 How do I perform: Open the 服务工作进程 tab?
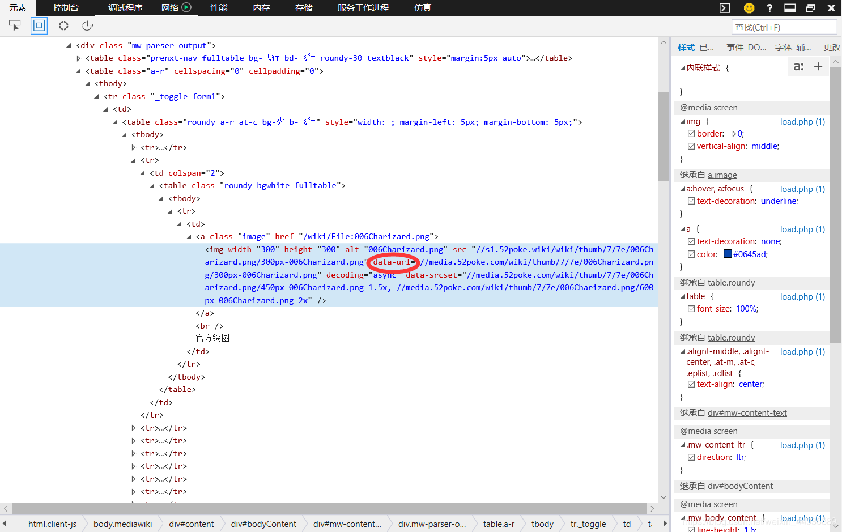click(363, 8)
